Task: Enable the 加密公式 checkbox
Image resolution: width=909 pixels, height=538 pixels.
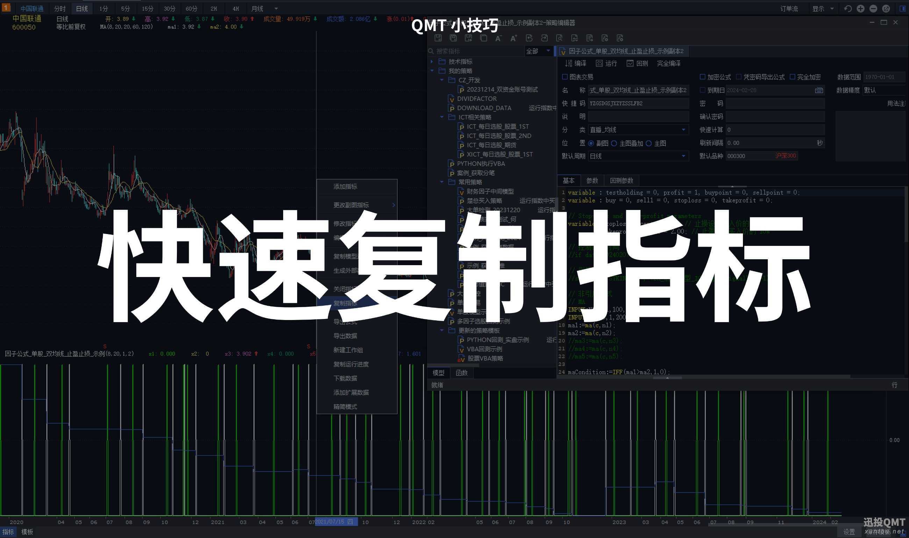Action: [702, 77]
